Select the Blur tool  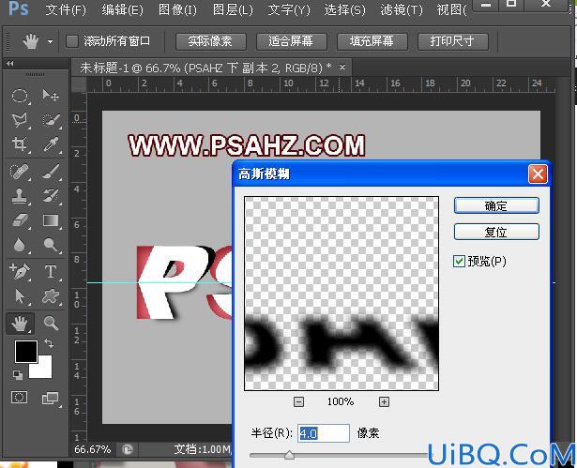click(x=20, y=245)
